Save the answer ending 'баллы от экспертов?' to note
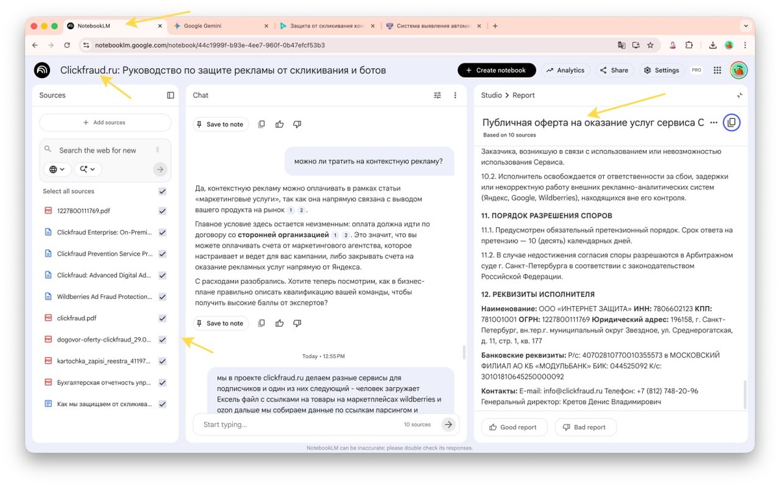780x486 pixels. coord(221,323)
